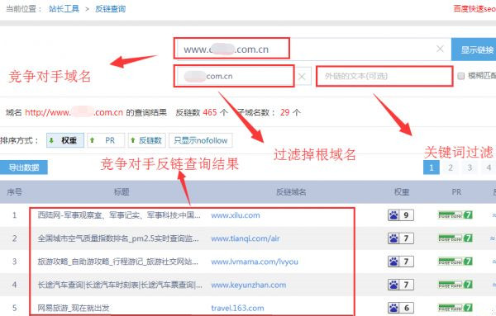Image resolution: width=496 pixels, height=316 pixels.
Task: Sort results by 权重
Action: [x=65, y=140]
